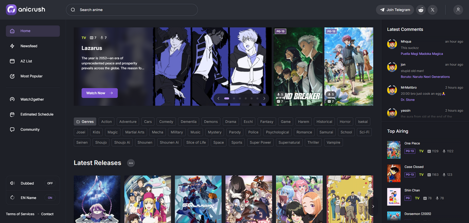Open Shin Chan thumbnail in Top Airing
The height and width of the screenshot is (223, 469).
394,197
